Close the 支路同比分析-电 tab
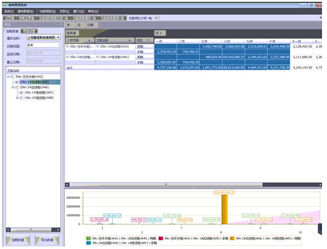The width and height of the screenshot is (327, 249). (x=156, y=18)
